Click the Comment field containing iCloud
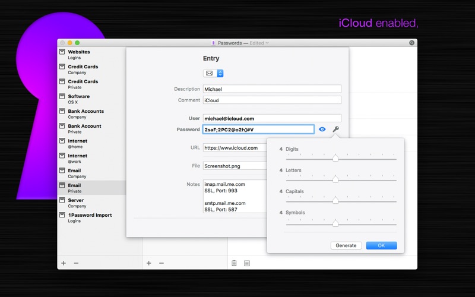 point(272,100)
